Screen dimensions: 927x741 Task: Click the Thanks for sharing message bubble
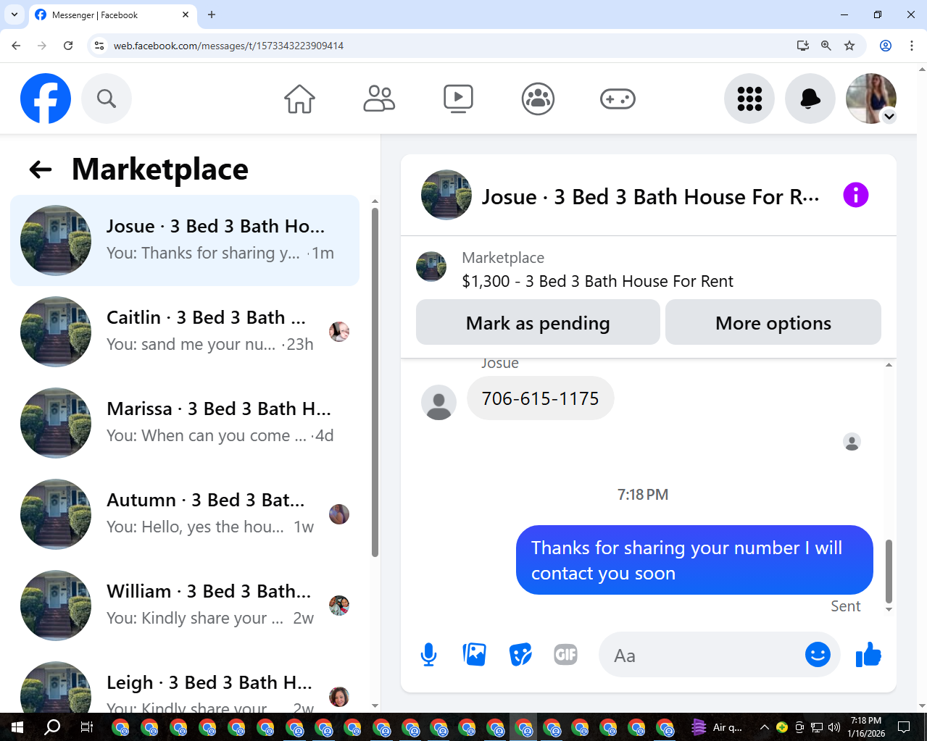[694, 560]
